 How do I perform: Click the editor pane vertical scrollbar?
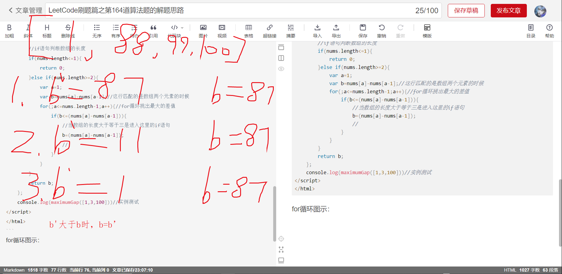(274, 213)
